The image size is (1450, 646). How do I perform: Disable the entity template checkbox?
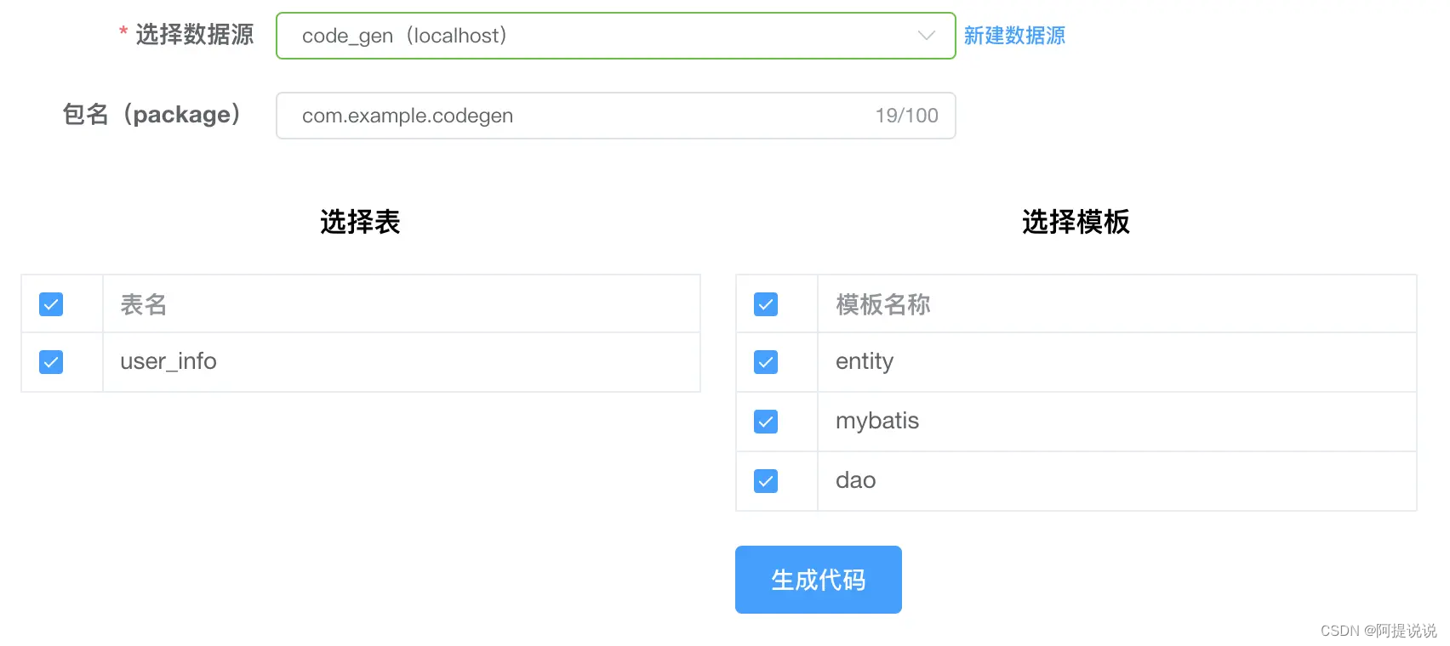(765, 362)
